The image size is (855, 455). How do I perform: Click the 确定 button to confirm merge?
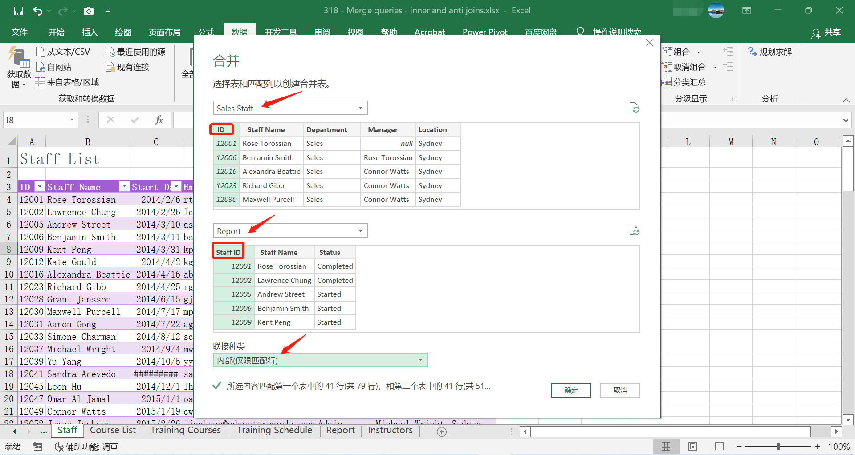[x=571, y=390]
